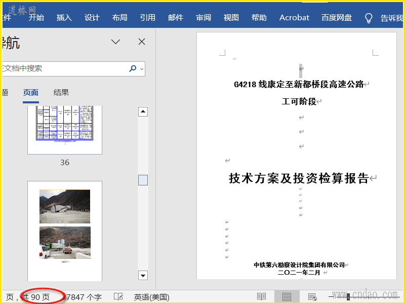Open the 邮件 ribbon tab
Screen dimensions: 405x304
175,18
